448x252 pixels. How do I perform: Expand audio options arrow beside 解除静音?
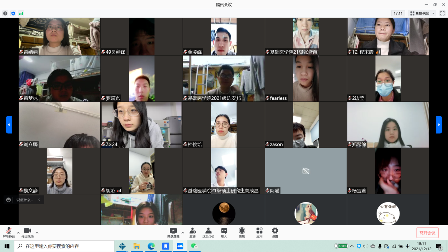pyautogui.click(x=18, y=233)
